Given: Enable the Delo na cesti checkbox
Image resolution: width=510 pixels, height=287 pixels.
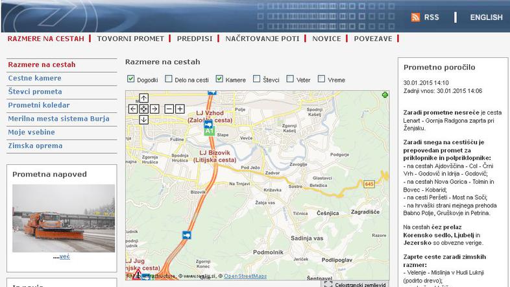Looking at the screenshot, I should (168, 80).
